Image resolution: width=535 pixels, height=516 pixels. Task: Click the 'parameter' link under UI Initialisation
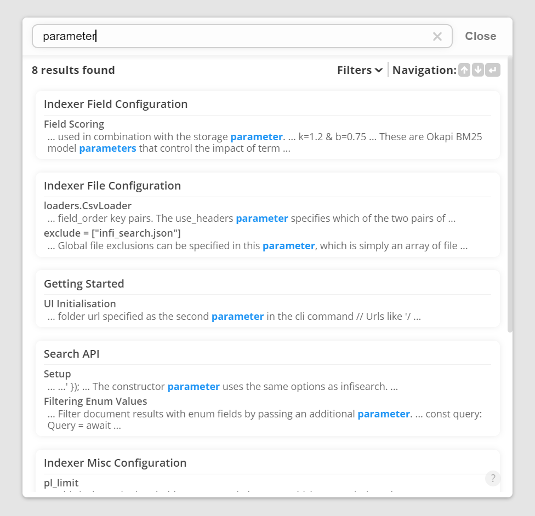(237, 316)
